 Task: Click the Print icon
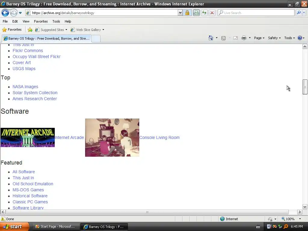tap(244, 38)
